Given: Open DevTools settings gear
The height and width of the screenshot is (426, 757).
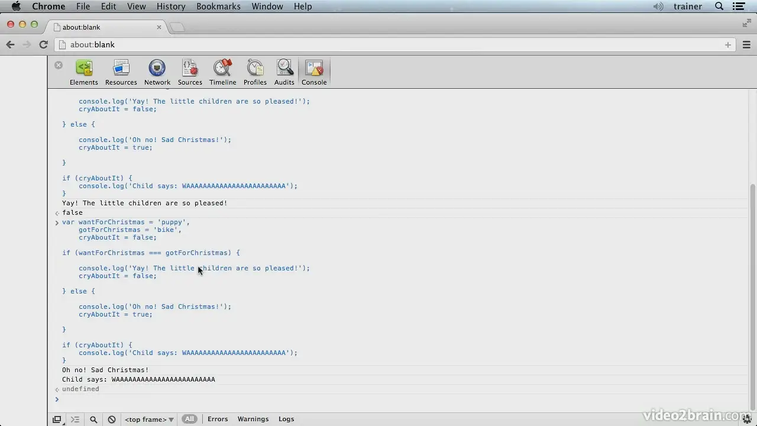Looking at the screenshot, I should point(748,419).
